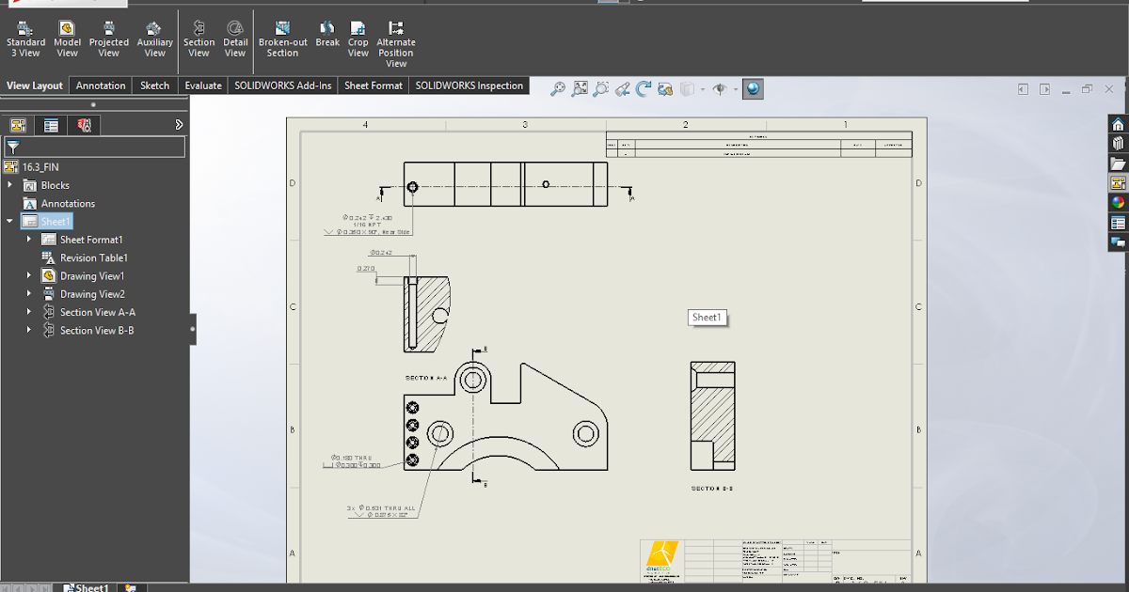This screenshot has height=592, width=1129.
Task: Click the Break view button
Action: [x=326, y=38]
